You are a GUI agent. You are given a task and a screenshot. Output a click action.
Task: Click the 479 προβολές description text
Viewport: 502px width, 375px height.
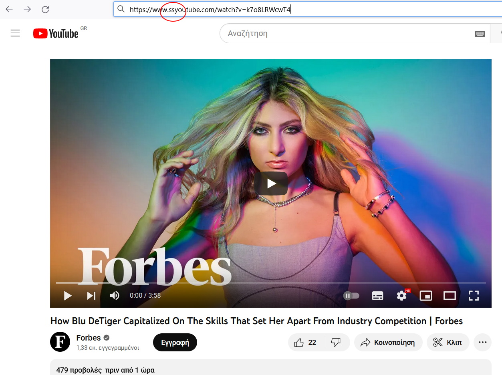(x=79, y=370)
